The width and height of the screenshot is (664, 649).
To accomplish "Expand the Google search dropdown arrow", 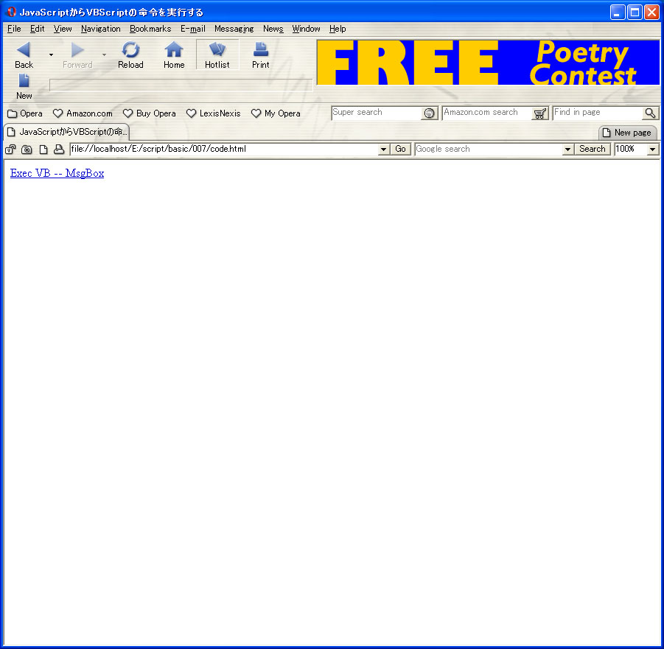I will [x=568, y=149].
